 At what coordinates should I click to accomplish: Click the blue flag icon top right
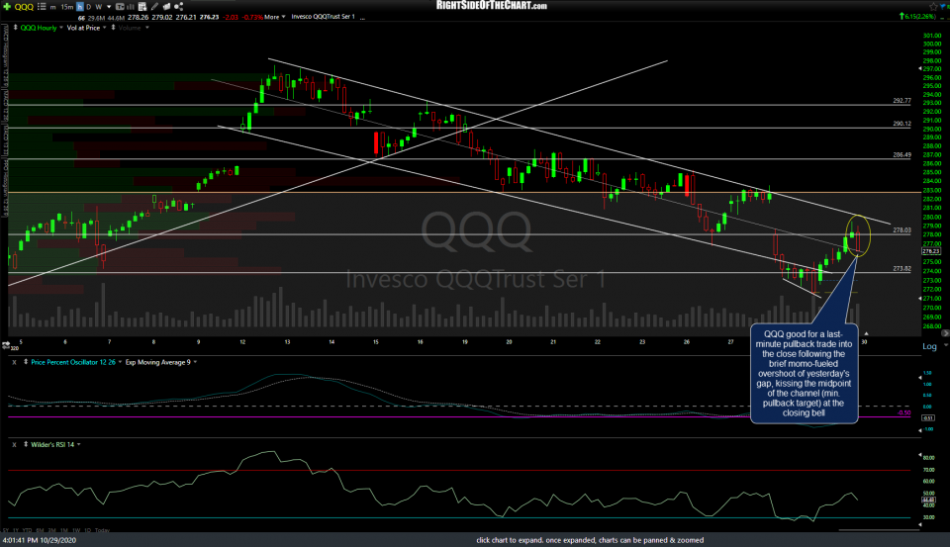[x=944, y=6]
